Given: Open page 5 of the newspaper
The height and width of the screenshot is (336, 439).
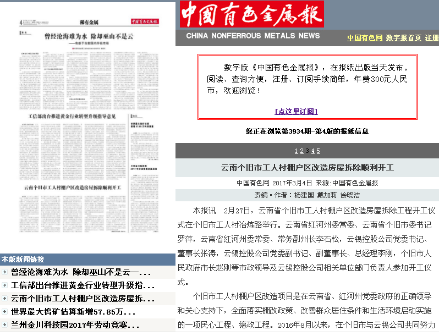Looking at the screenshot, I should click(x=318, y=151).
